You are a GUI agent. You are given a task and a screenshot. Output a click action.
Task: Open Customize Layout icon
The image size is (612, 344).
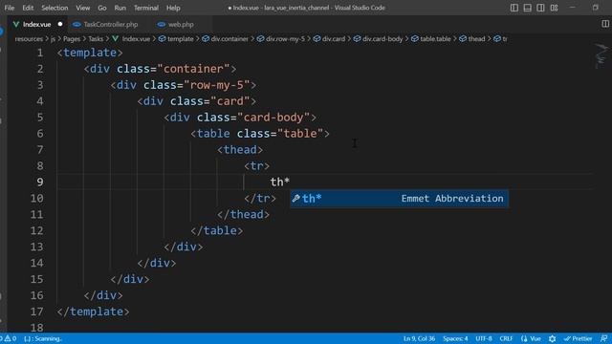pyautogui.click(x=554, y=8)
